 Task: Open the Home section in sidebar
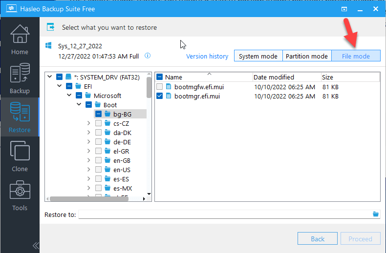pyautogui.click(x=20, y=39)
